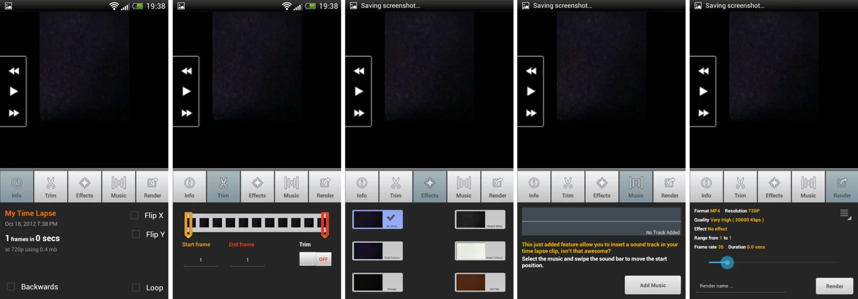
Task: Apply the Vivid Colours effect
Action: [x=378, y=251]
